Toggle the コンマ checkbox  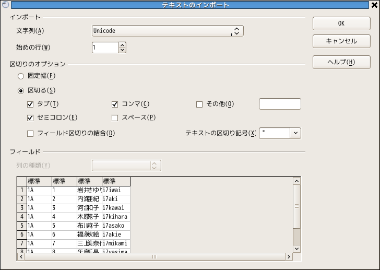tap(115, 104)
